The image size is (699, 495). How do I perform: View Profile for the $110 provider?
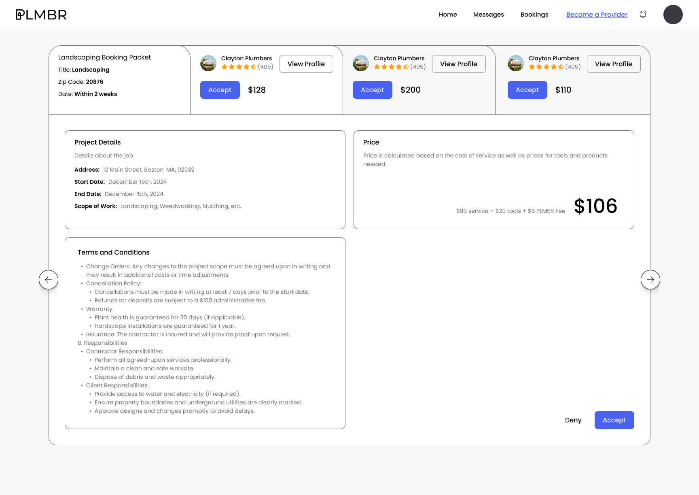[x=613, y=64]
